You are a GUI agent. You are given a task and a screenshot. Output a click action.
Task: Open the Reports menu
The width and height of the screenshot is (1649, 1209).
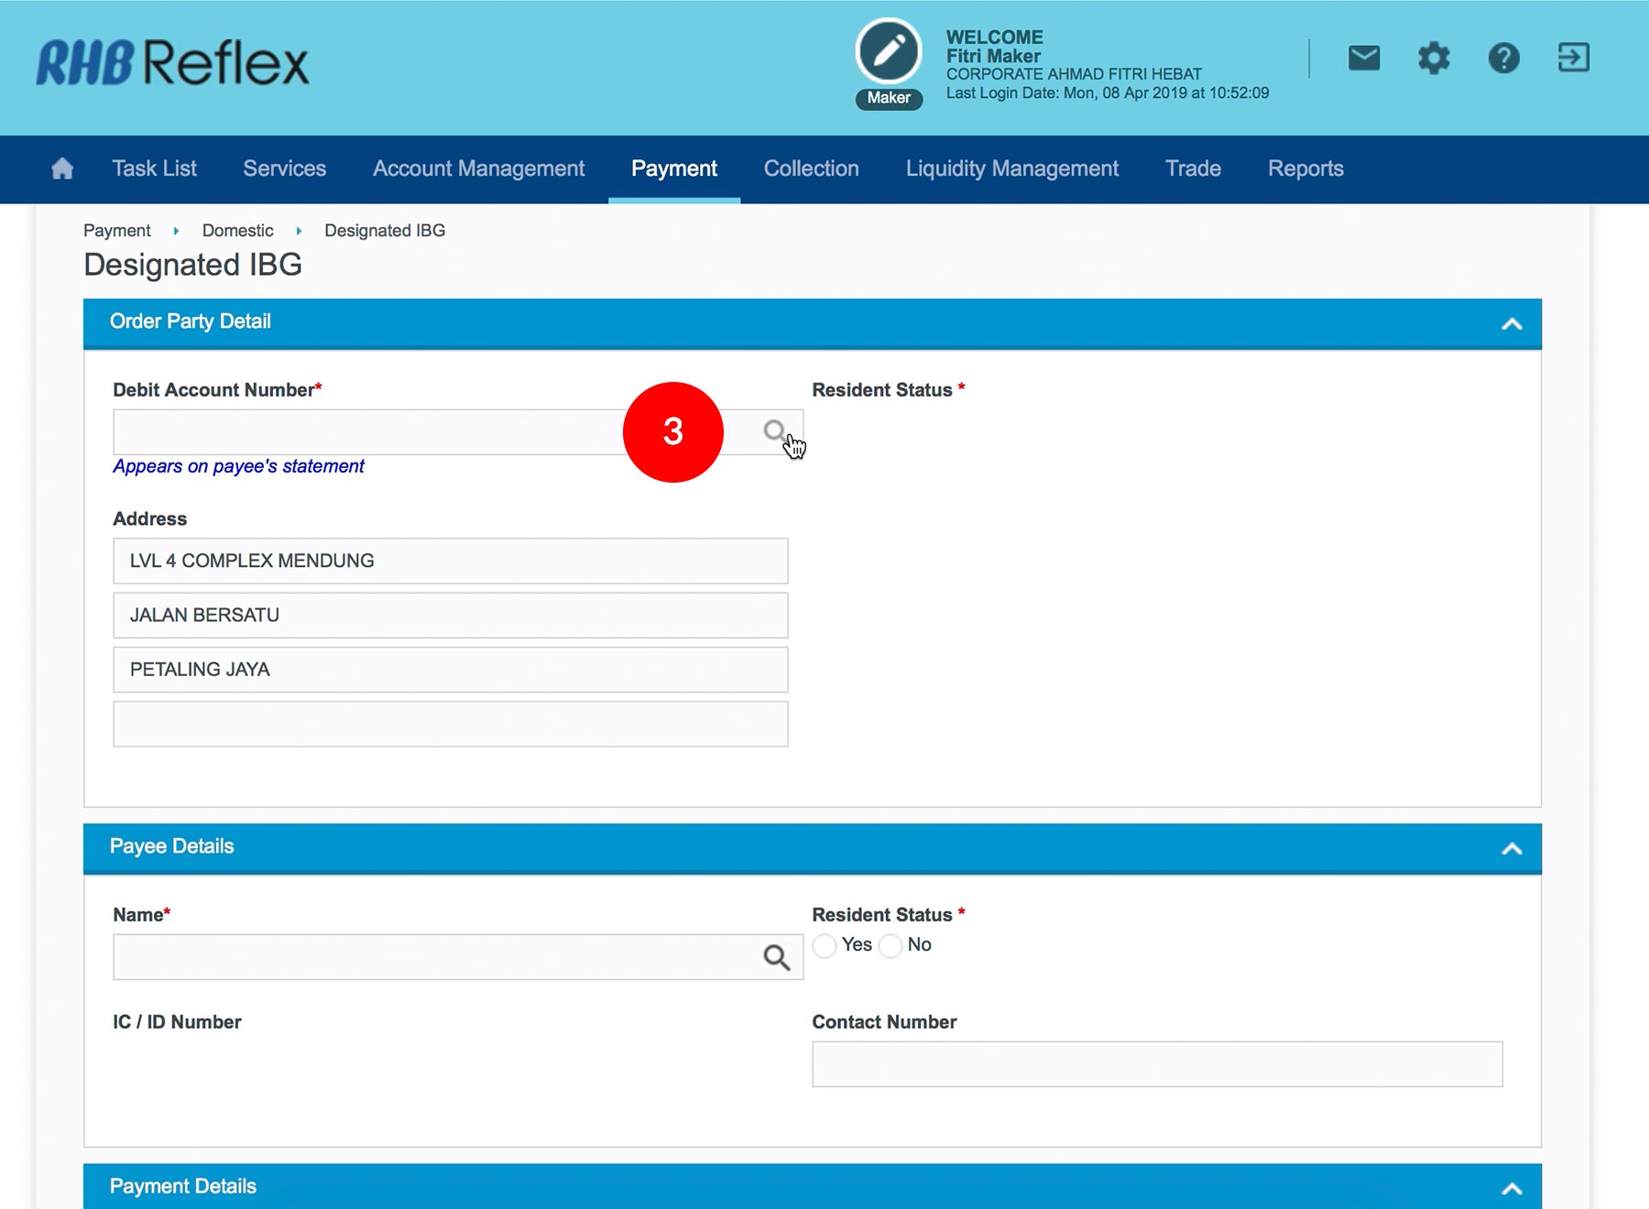click(1305, 169)
